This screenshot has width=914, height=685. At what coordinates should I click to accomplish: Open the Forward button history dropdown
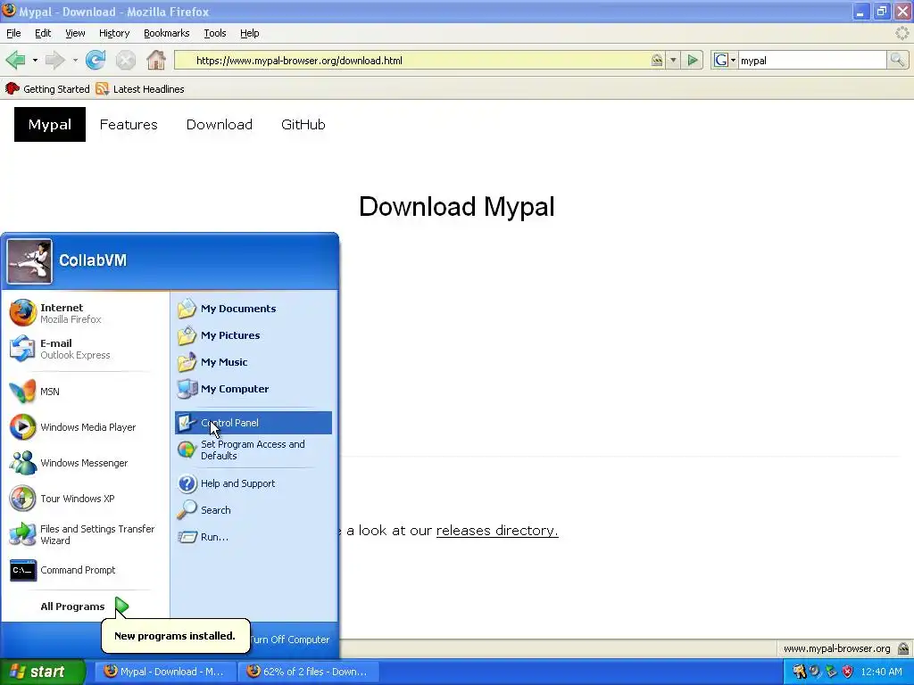(75, 60)
